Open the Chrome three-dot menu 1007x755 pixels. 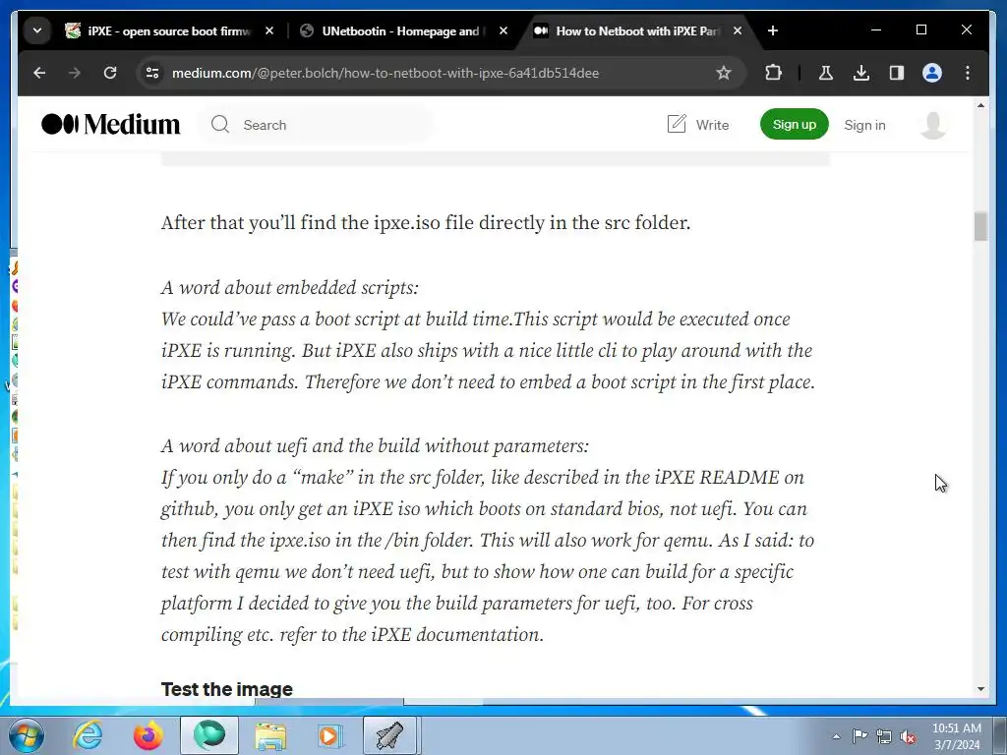click(968, 73)
